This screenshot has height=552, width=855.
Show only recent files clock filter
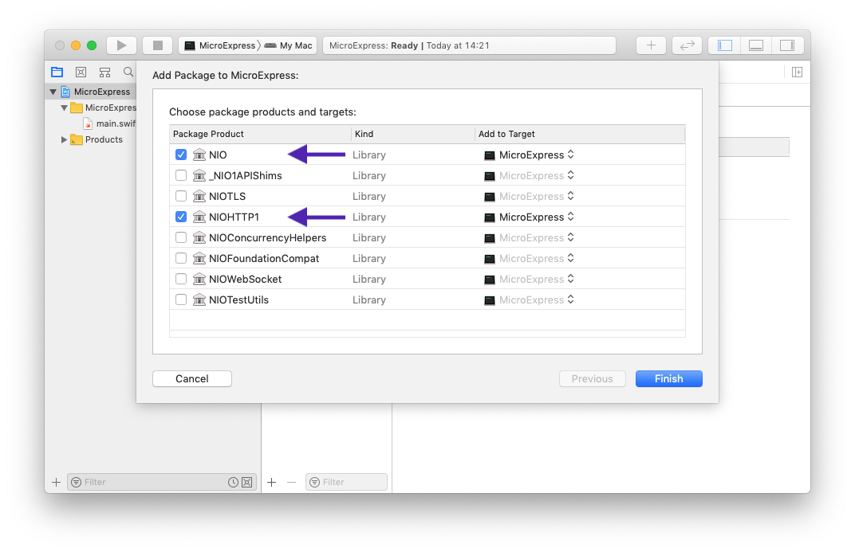(x=233, y=482)
